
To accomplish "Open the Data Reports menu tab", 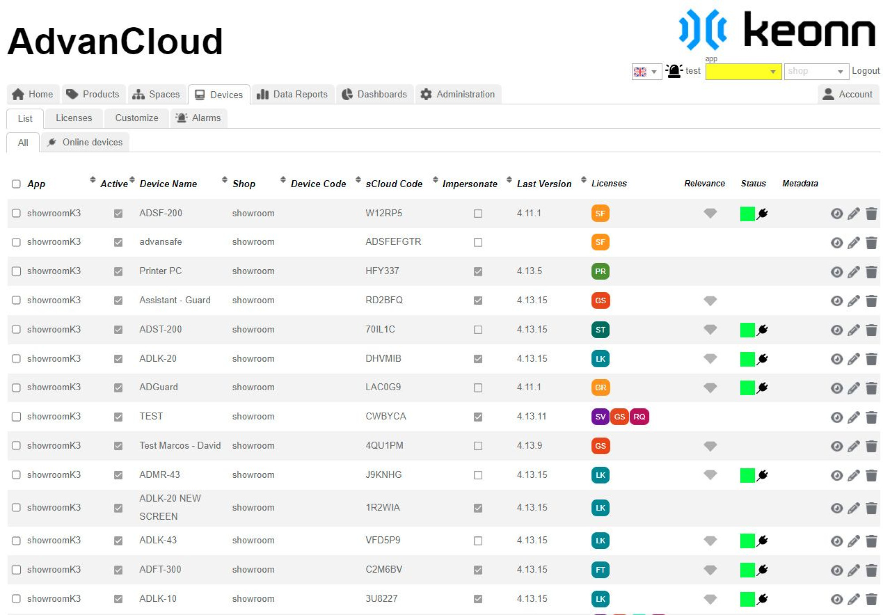I will pos(292,94).
